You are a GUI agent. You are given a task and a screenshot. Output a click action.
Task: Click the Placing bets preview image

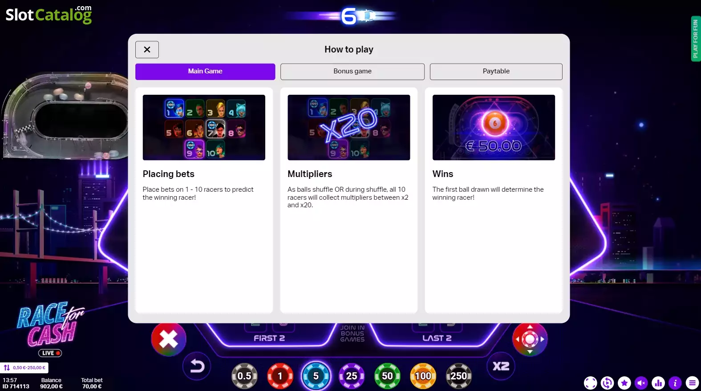(204, 127)
